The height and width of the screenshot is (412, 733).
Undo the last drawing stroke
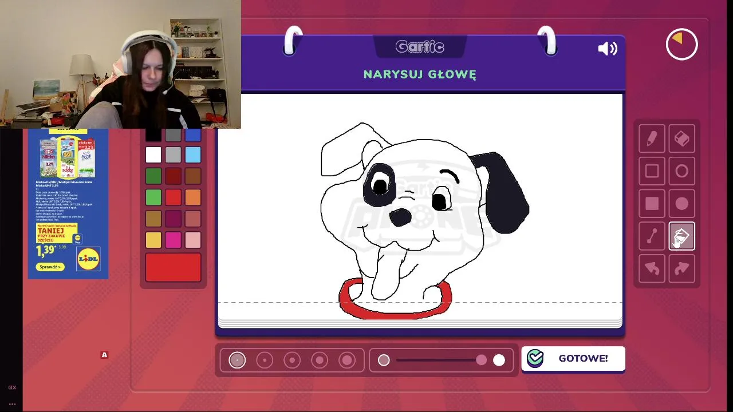click(652, 269)
